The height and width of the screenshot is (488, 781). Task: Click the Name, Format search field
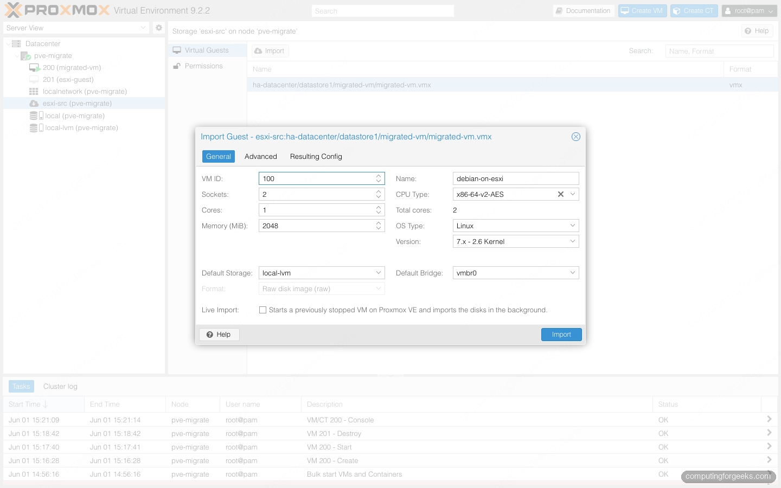coord(719,51)
